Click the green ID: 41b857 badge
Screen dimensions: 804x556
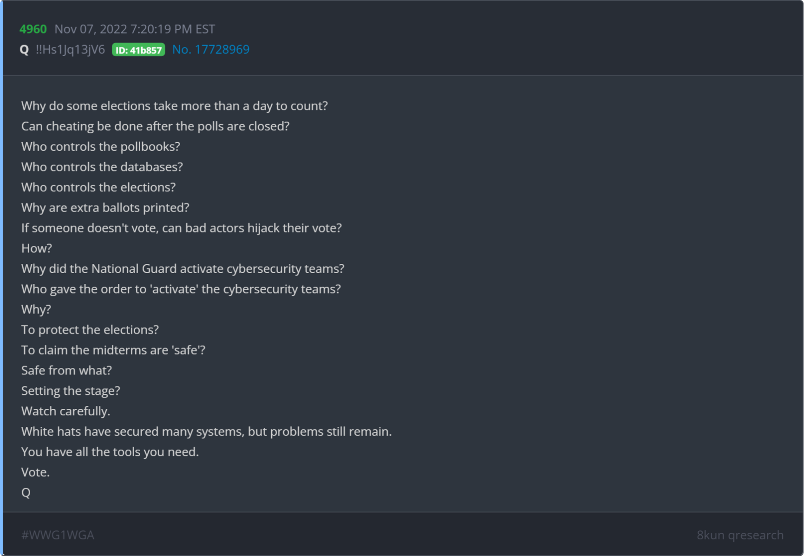pyautogui.click(x=138, y=50)
